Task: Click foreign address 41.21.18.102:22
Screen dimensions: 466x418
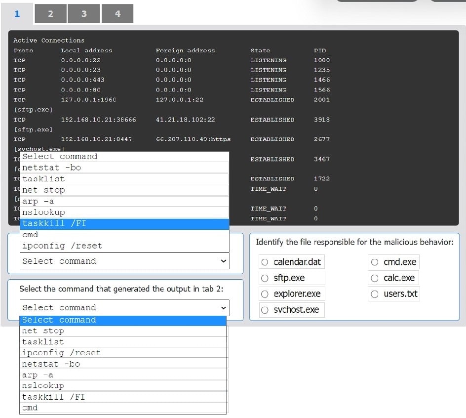Action: pyautogui.click(x=186, y=120)
